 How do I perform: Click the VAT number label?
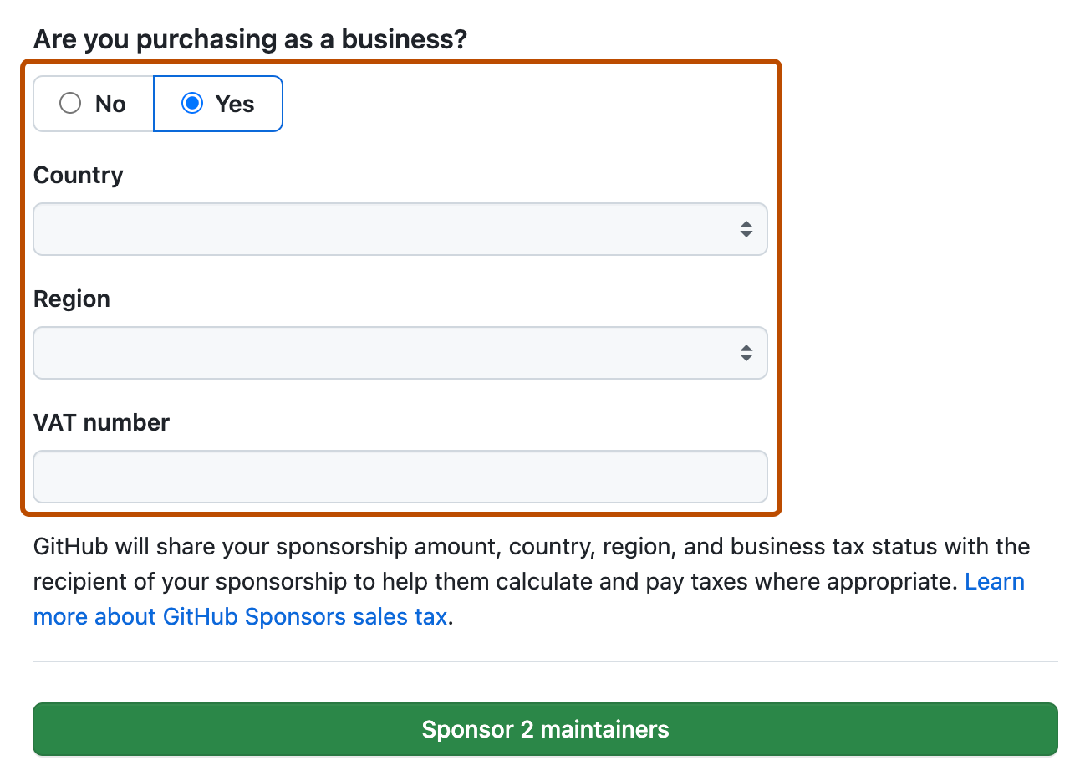pos(101,422)
